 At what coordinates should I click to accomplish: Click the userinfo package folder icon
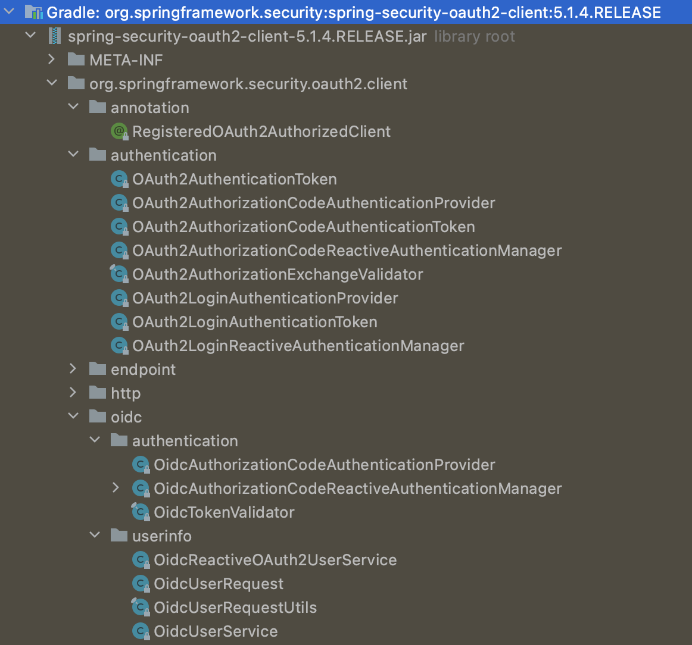[119, 536]
